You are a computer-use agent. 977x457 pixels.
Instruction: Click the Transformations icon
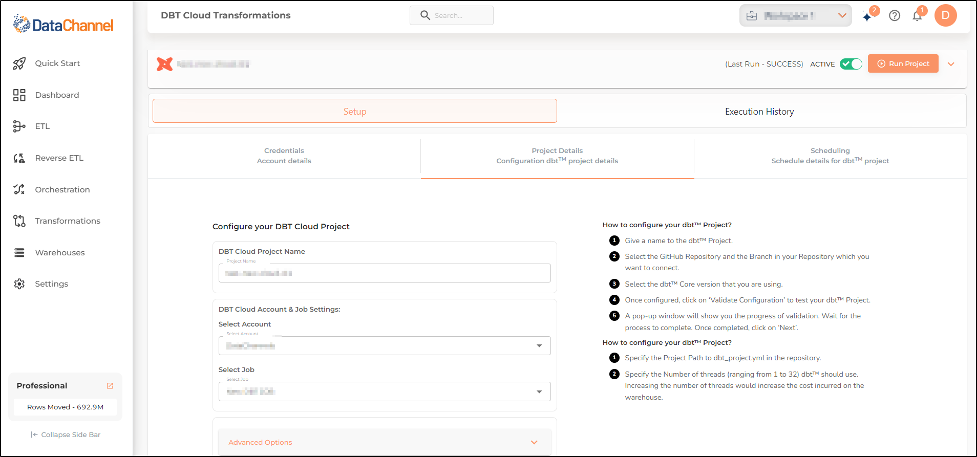click(19, 221)
